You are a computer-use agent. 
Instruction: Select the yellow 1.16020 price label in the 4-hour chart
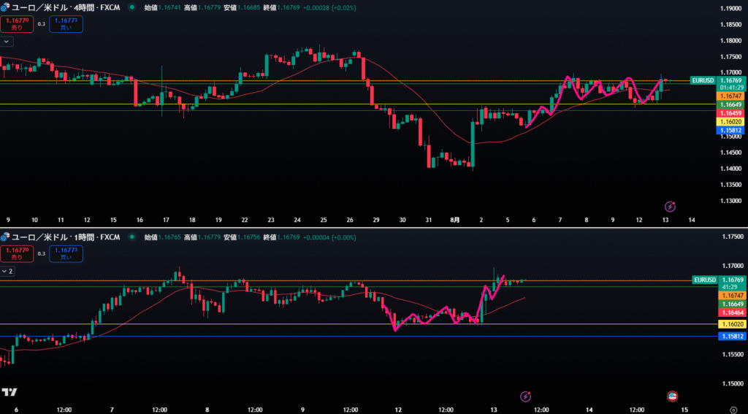(730, 122)
